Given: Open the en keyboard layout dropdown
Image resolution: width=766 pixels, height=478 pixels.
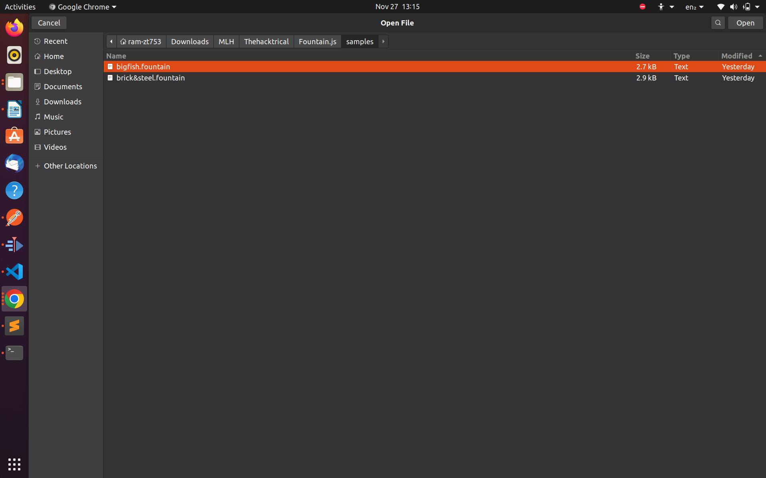Looking at the screenshot, I should point(694,7).
